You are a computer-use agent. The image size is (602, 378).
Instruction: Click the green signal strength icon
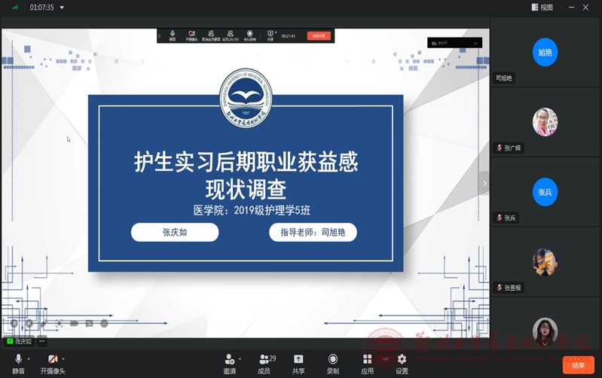coord(15,8)
